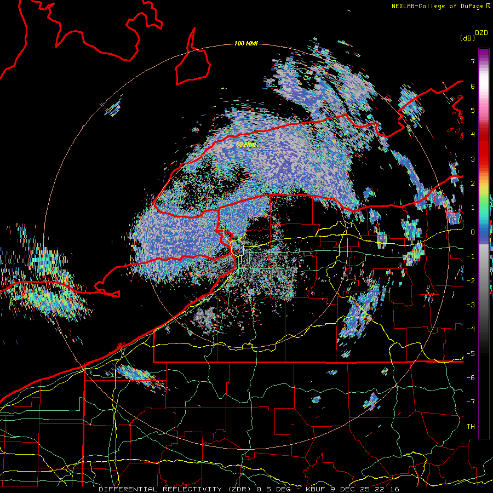Click the -7 value on color scale

(471, 402)
